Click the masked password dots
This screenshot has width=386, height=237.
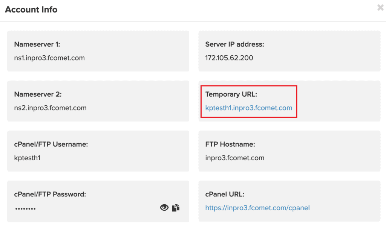[25, 208]
